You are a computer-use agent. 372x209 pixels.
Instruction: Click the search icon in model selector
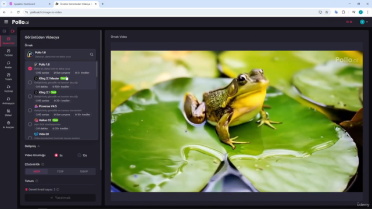92,55
